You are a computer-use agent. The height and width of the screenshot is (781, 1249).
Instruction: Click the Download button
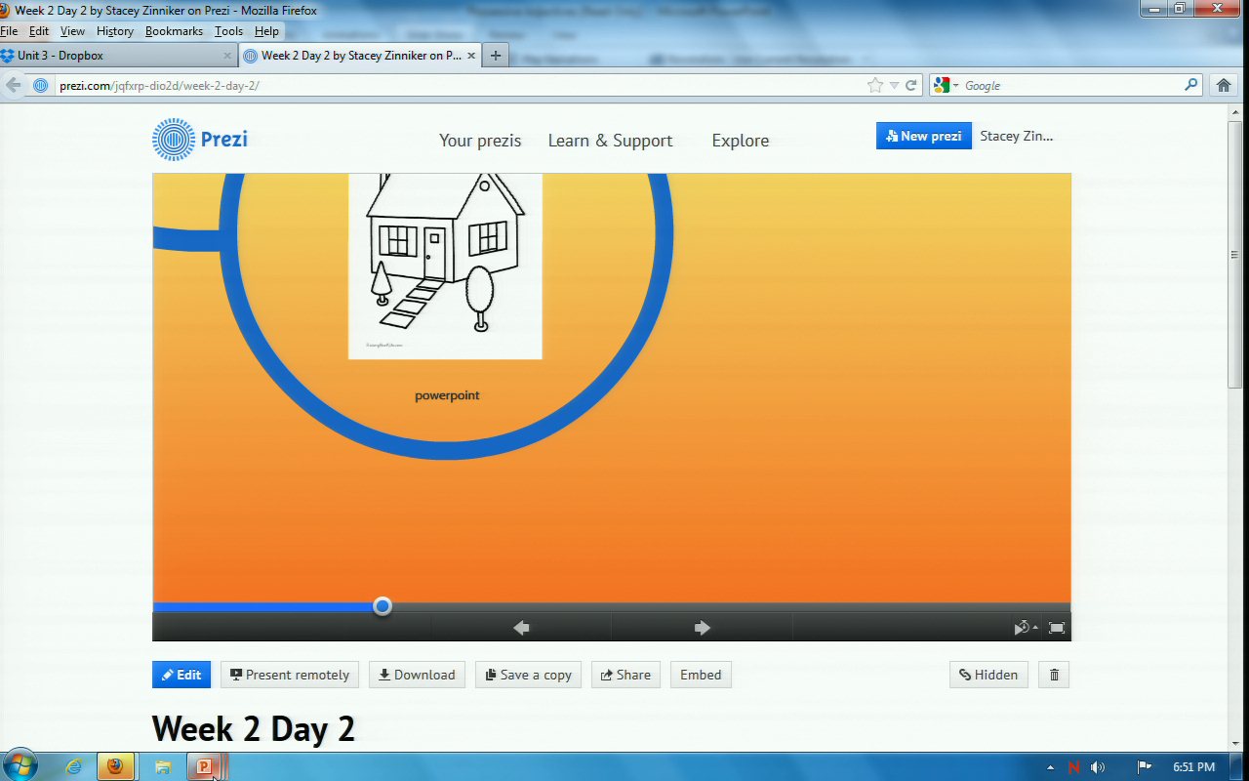click(x=417, y=675)
